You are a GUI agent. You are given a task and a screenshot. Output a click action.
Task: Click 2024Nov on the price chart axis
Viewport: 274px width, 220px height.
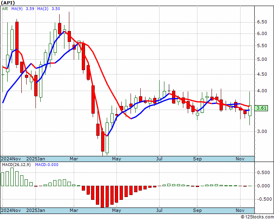11,159
